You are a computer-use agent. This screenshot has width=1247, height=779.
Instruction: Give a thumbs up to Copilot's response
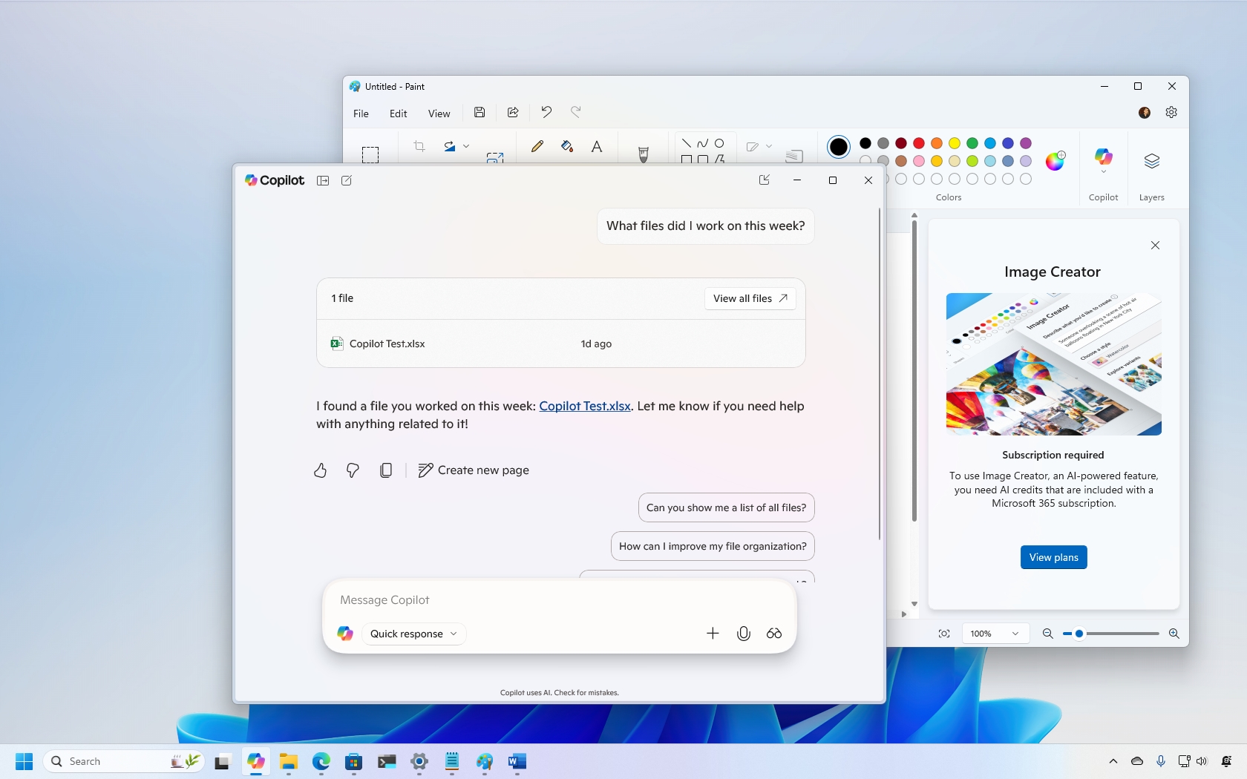click(x=320, y=470)
